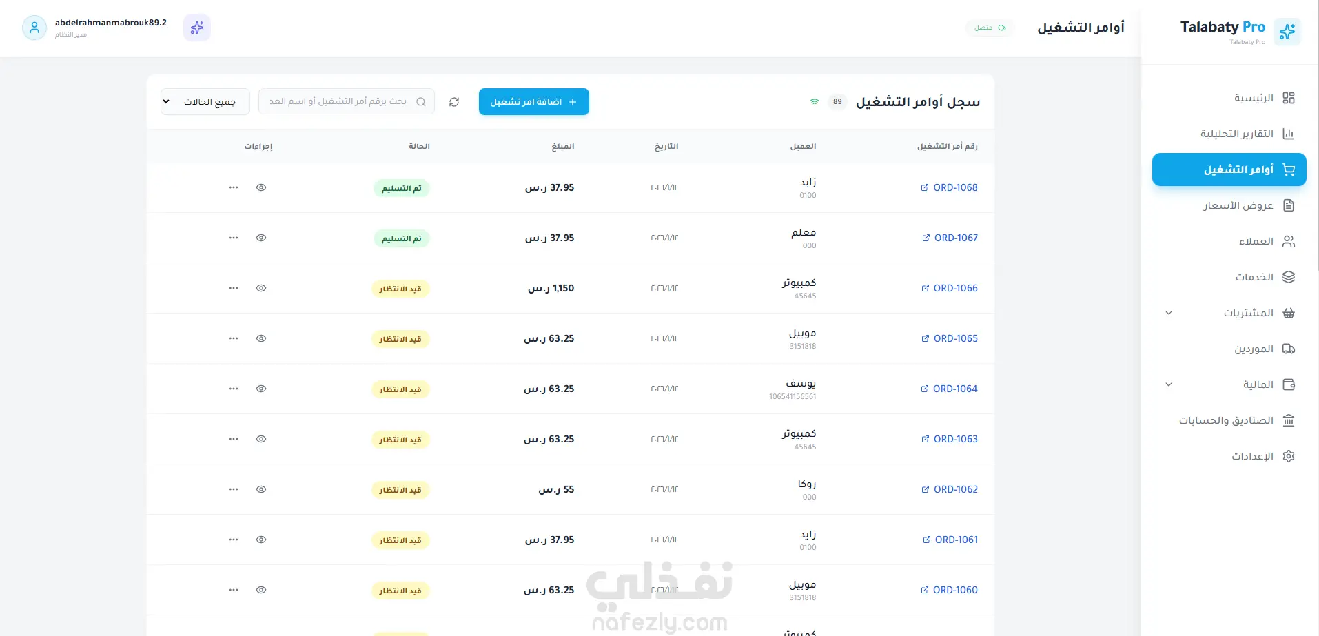Screen dimensions: 1319x636
Task: Click the username abdelrahmanmabrouk89.2
Action: coord(111,23)
